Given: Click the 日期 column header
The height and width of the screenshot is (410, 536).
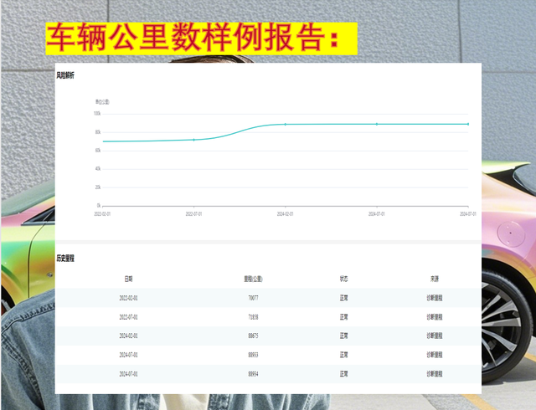Looking at the screenshot, I should pyautogui.click(x=128, y=279).
